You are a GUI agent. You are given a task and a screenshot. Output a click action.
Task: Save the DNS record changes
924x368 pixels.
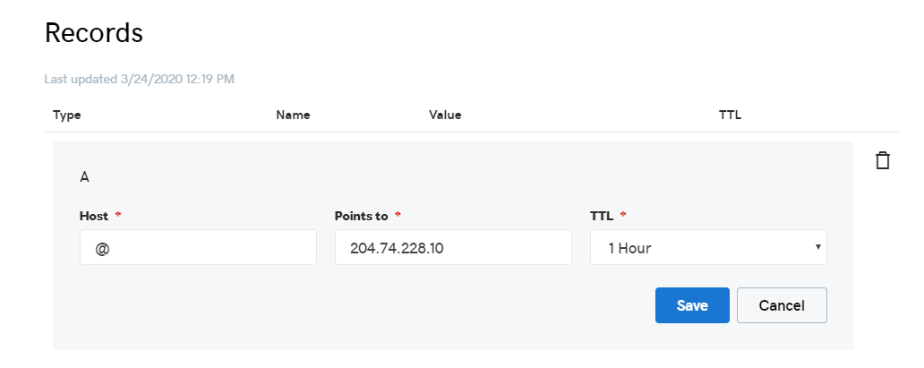pyautogui.click(x=692, y=305)
